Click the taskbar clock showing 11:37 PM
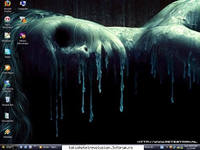This screenshot has width=200, height=150. (x=191, y=147)
